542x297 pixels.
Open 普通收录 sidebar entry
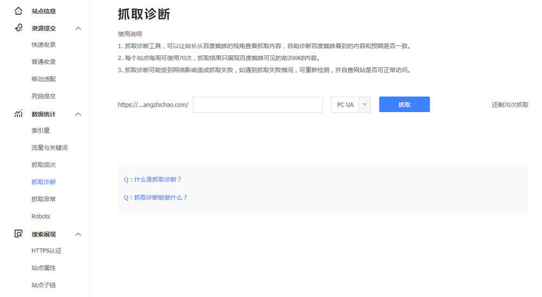click(x=43, y=62)
